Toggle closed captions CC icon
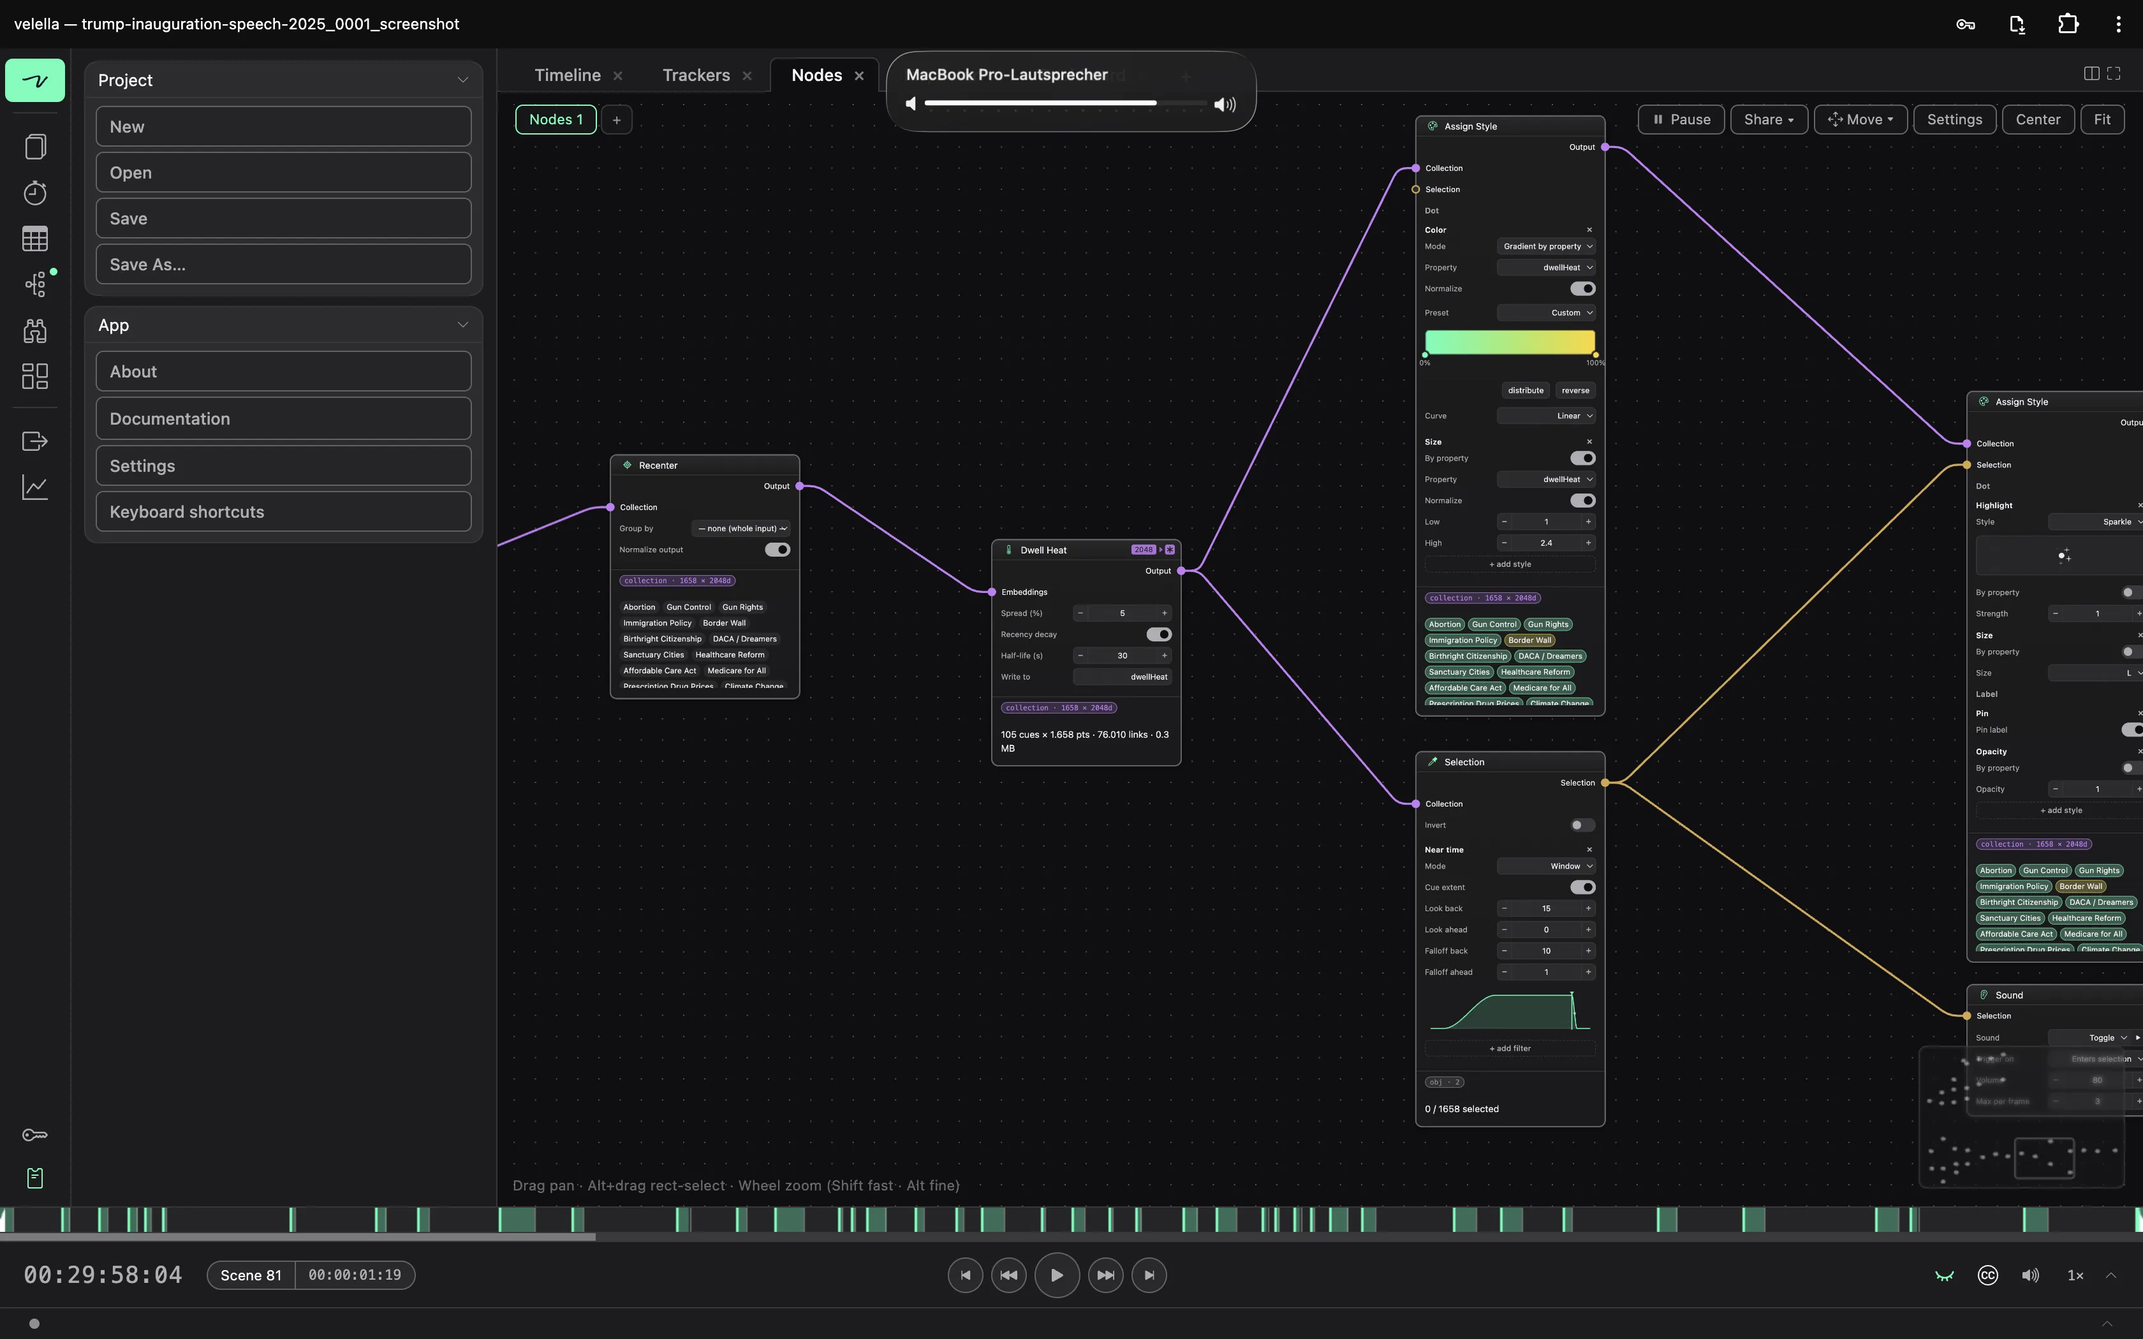This screenshot has width=2143, height=1339. pos(1988,1275)
